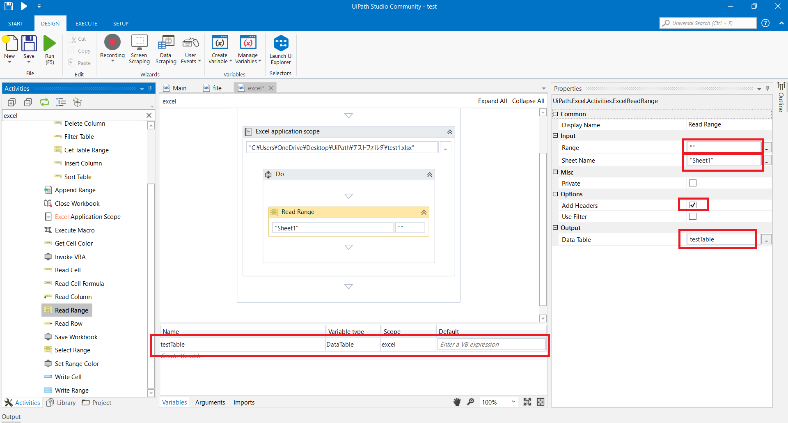788x423 pixels.
Task: Click the help question mark icon
Action: (x=765, y=23)
